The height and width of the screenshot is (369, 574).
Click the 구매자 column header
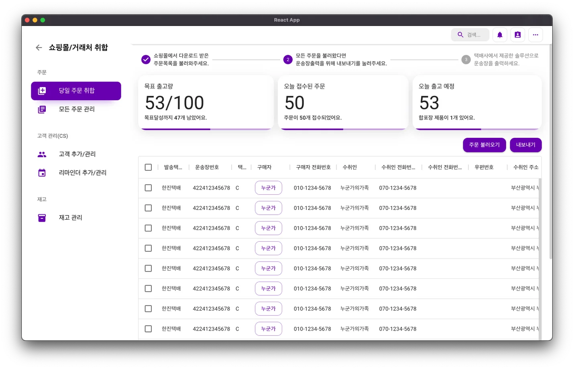[265, 167]
